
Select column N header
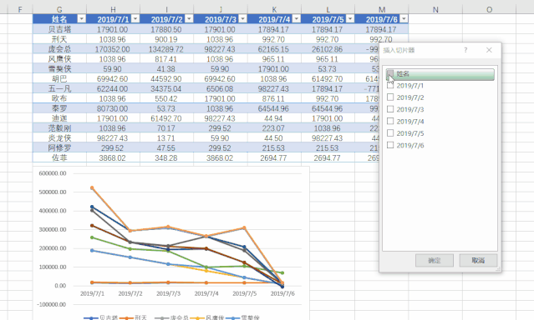(435, 9)
